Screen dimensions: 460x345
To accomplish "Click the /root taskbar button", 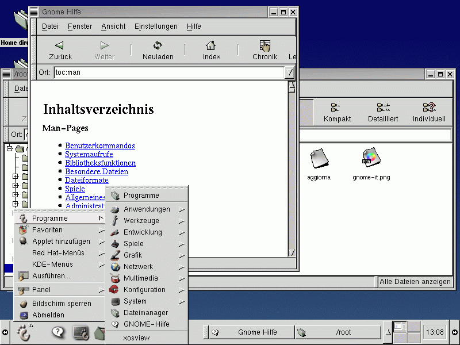I will pos(338,332).
